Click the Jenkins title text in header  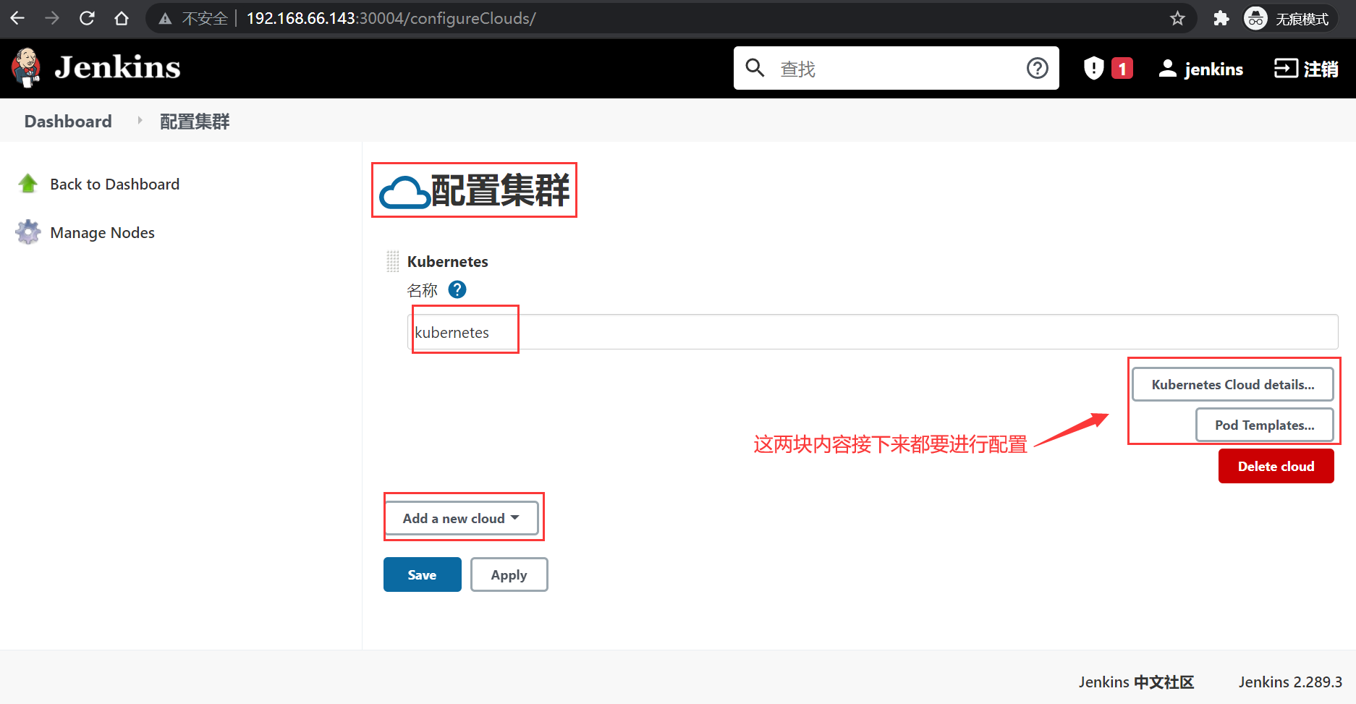pyautogui.click(x=117, y=67)
